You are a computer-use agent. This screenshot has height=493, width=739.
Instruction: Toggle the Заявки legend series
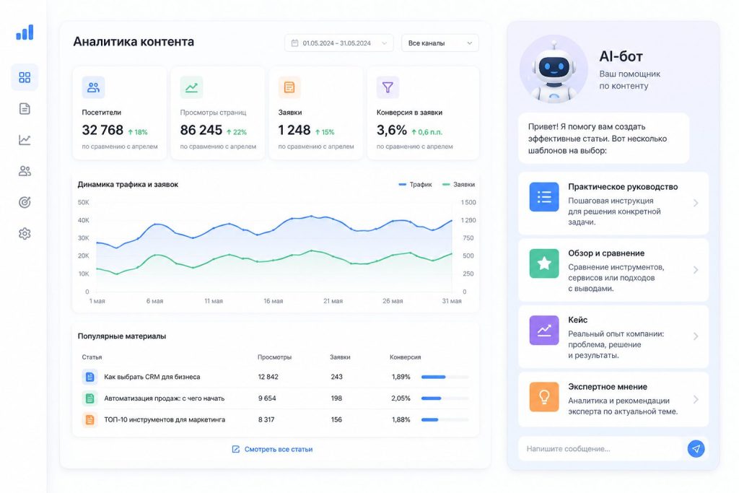tap(458, 184)
